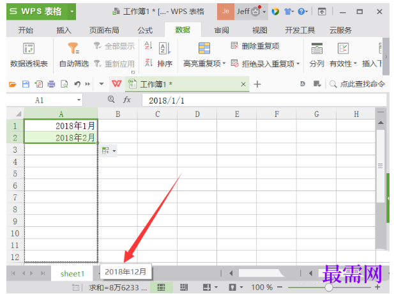
Task: Click Remove Duplicates (删除重复项)
Action: [x=255, y=46]
